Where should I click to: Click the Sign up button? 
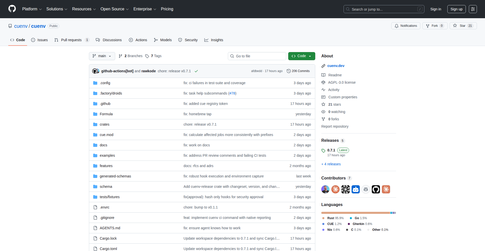(456, 9)
